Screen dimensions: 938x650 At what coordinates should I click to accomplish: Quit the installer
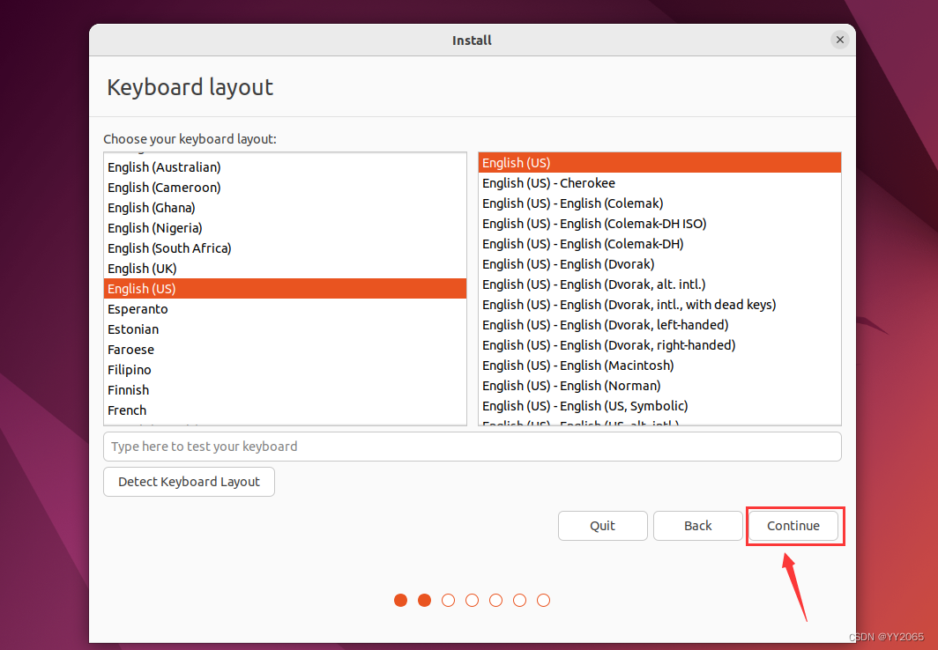tap(602, 526)
